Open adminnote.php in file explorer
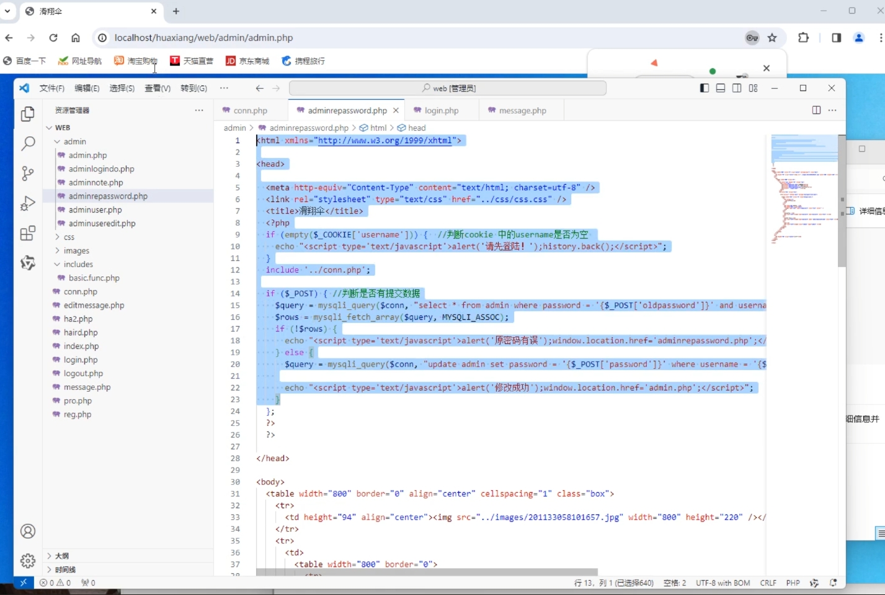The height and width of the screenshot is (595, 885). click(96, 182)
